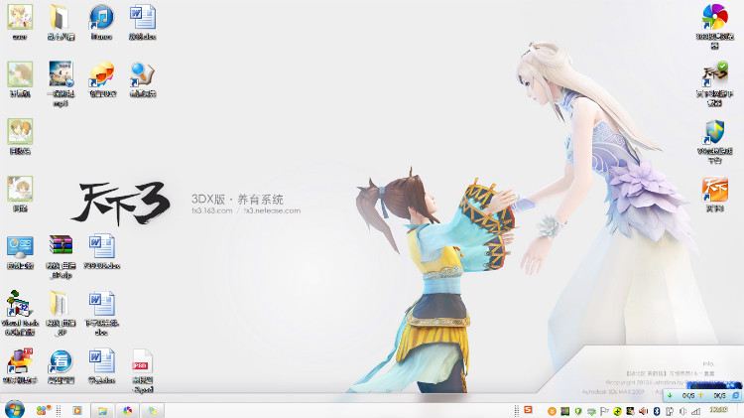Select the blue monitor gadget desktop icon
This screenshot has height=418, width=744.
(x=20, y=252)
